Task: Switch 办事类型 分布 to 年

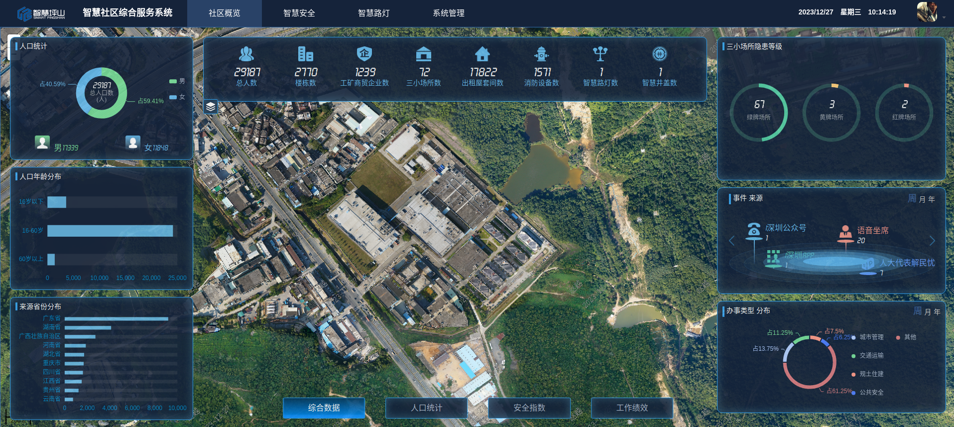Action: click(x=937, y=312)
